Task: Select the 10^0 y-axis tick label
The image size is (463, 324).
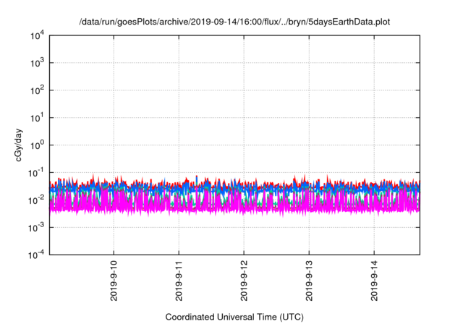Action: (38, 145)
